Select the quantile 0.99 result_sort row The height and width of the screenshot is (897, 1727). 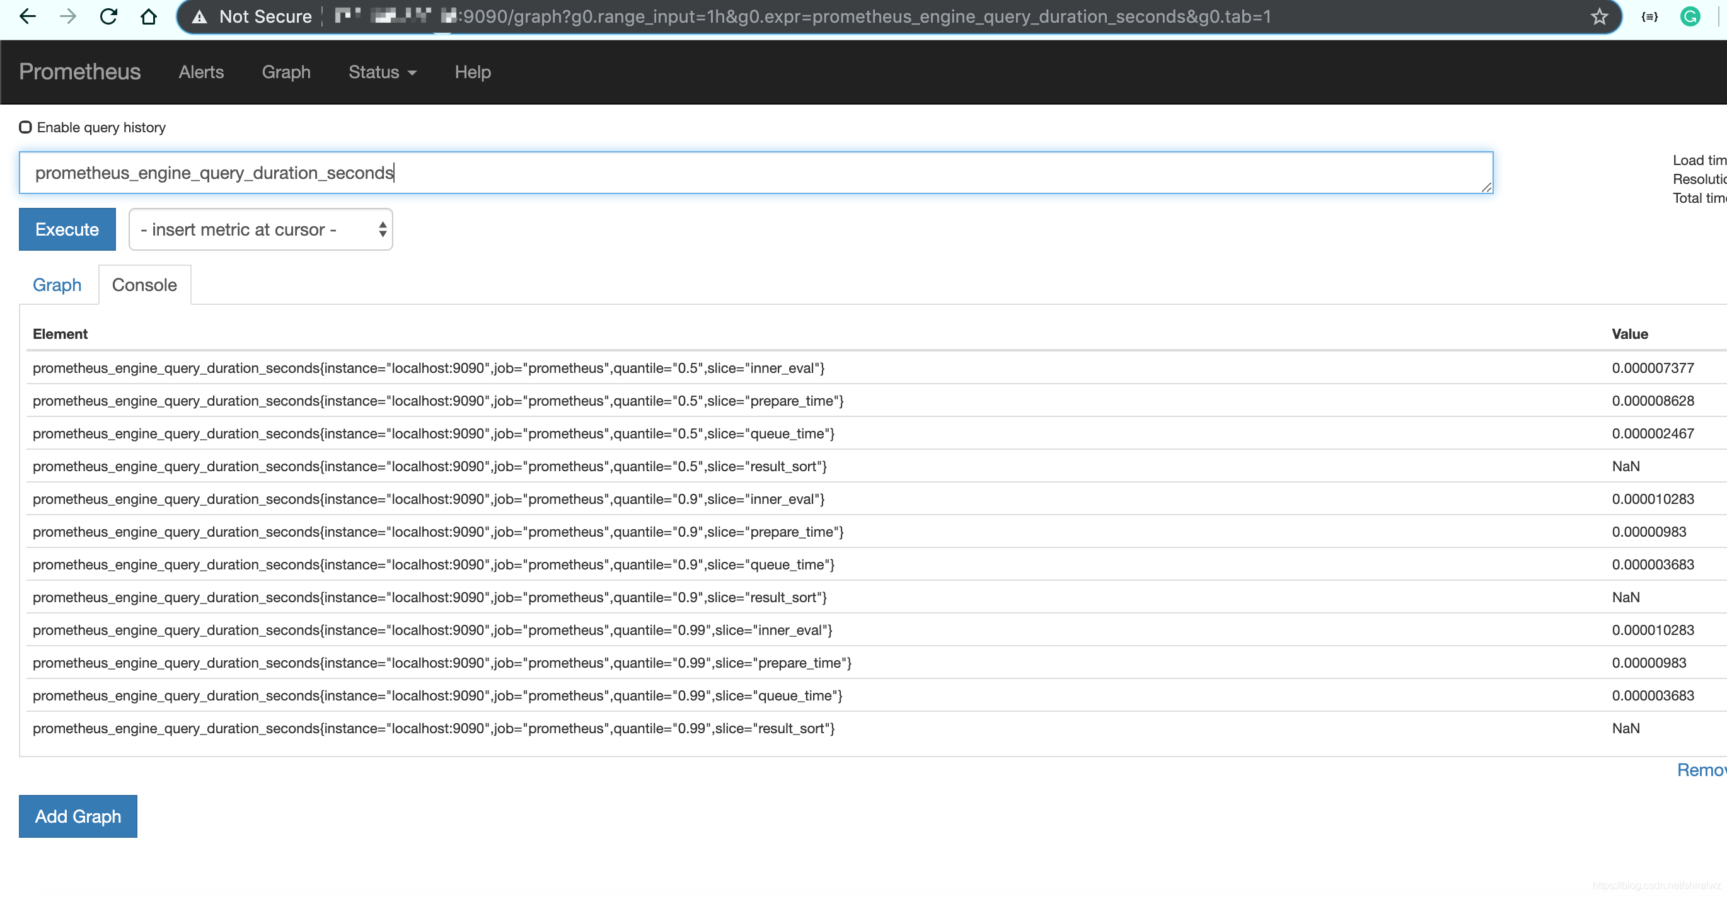coord(877,729)
